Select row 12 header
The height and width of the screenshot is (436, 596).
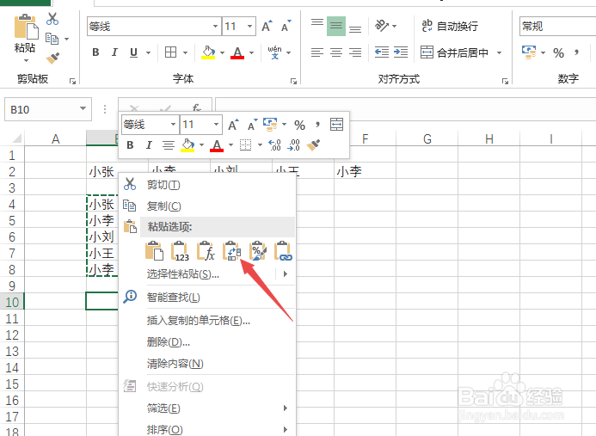[x=12, y=335]
